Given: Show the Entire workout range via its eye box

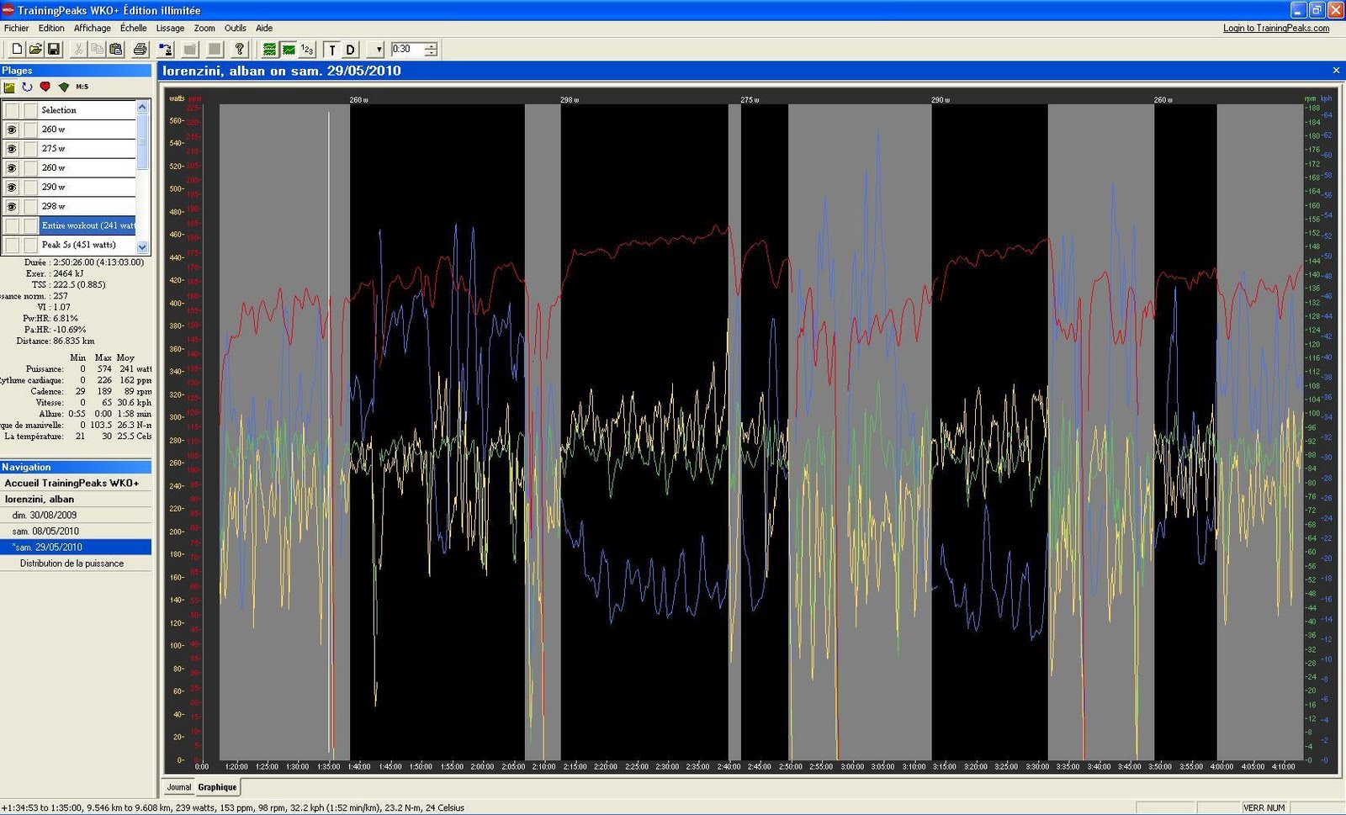Looking at the screenshot, I should [12, 226].
